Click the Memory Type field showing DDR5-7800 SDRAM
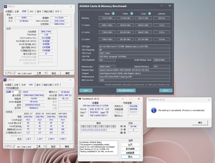This screenshot has height=163, width=215. click(x=134, y=70)
